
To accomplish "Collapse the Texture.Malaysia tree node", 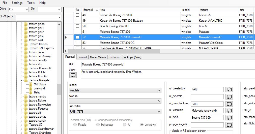I will [21, 81].
